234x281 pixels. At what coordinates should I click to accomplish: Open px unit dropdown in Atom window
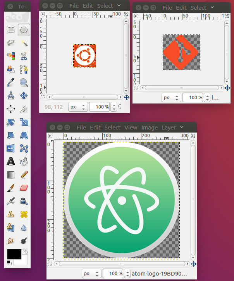tap(91, 274)
